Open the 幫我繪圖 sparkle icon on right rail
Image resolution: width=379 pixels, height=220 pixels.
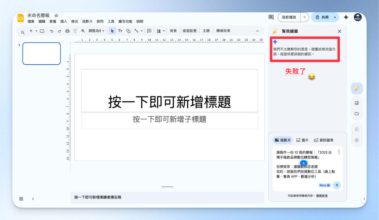pyautogui.click(x=356, y=88)
